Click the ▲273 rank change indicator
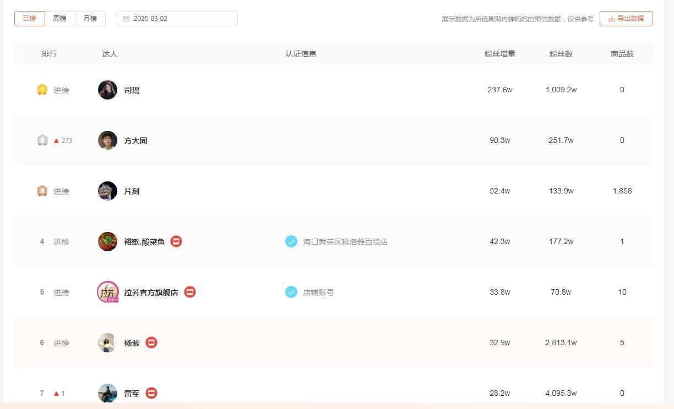The height and width of the screenshot is (409, 674). 62,140
